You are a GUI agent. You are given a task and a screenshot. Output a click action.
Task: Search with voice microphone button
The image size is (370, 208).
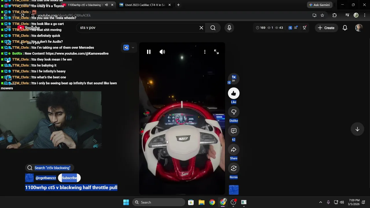tap(229, 28)
